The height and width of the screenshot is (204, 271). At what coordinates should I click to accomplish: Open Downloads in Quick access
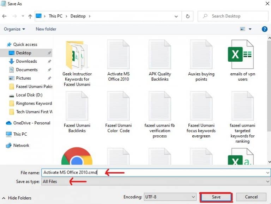[26, 61]
